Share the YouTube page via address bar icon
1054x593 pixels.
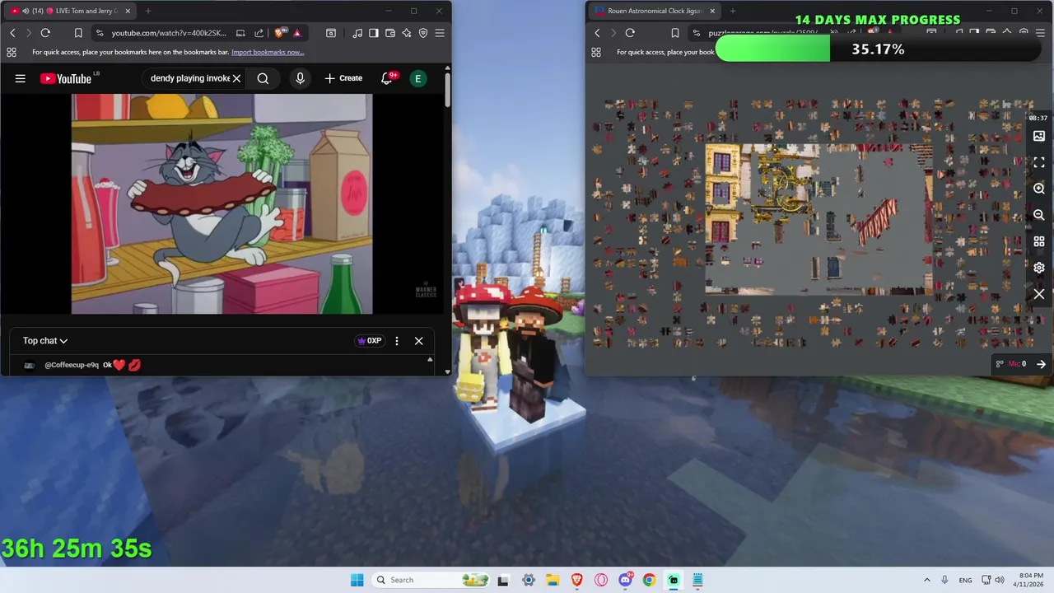(x=259, y=33)
